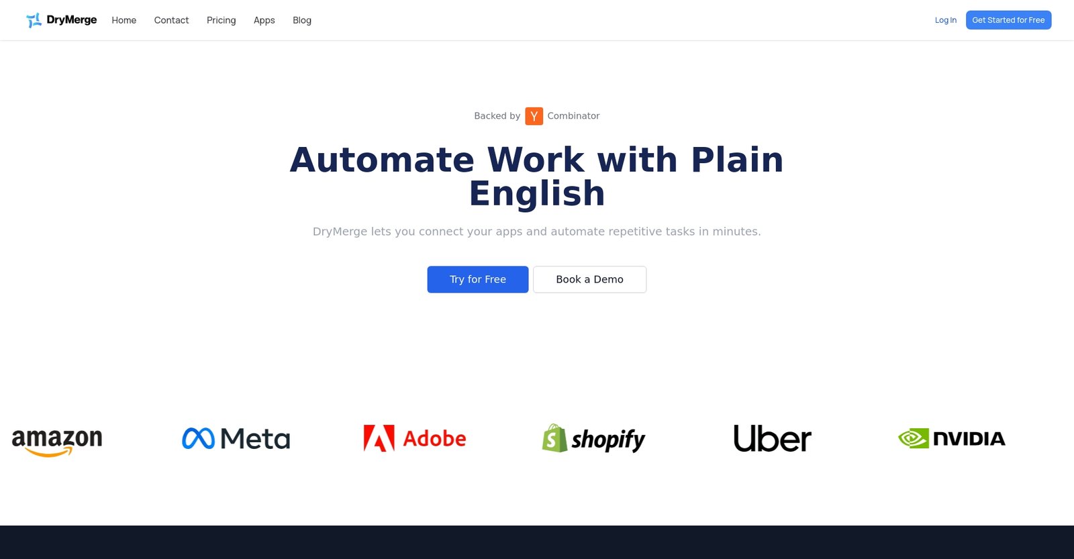
Task: Open the Pricing page
Action: coord(222,20)
